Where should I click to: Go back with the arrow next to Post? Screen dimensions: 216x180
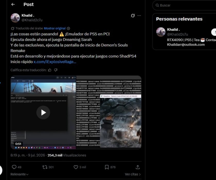click(x=13, y=4)
